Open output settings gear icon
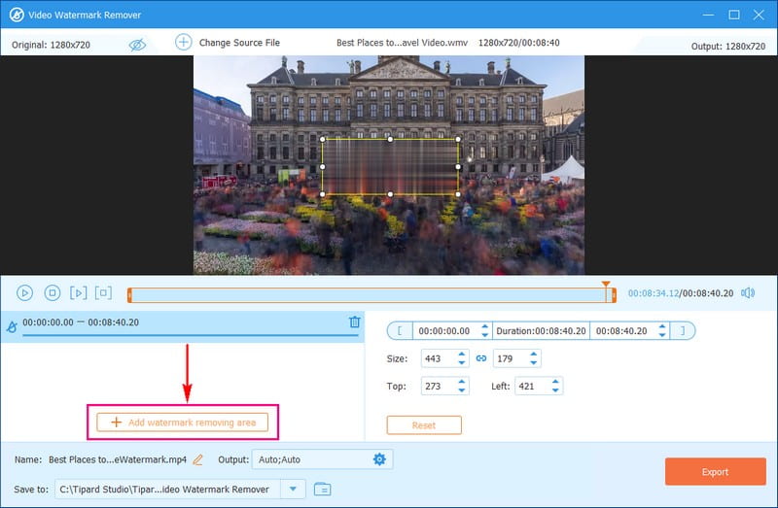778x508 pixels. point(379,458)
